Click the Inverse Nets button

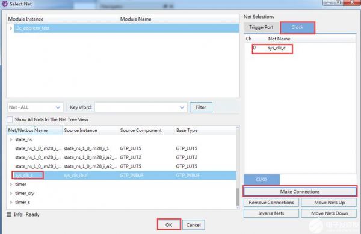coord(271,213)
